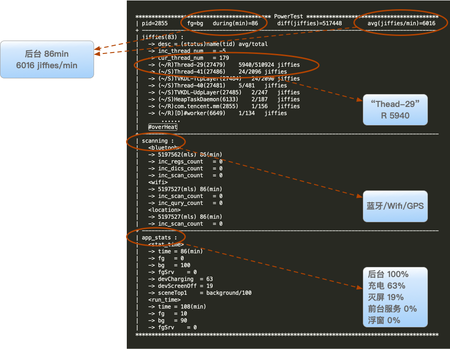Select the <location> subsection label
The height and width of the screenshot is (349, 450).
(165, 210)
